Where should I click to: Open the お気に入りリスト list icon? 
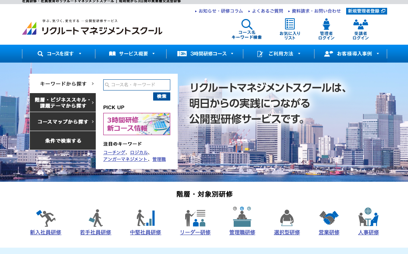[x=290, y=24]
